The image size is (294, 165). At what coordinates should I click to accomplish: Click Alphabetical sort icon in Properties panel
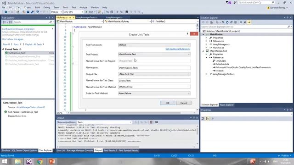click(207, 119)
